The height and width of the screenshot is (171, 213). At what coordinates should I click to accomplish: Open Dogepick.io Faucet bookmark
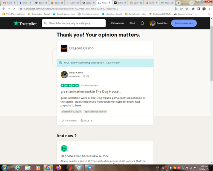pos(39,14)
